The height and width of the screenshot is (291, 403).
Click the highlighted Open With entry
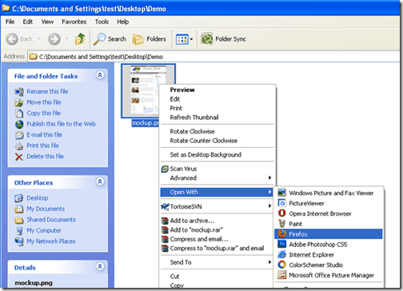pos(217,192)
